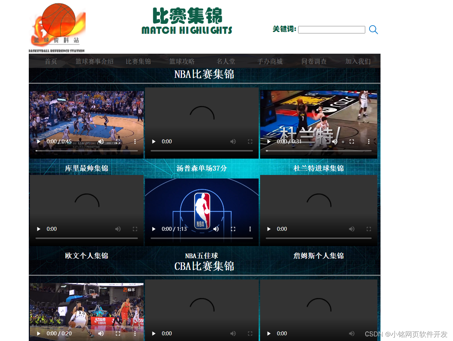Viewport: 453px width, 341px height.
Task: Open the basketball station logo
Action: [x=57, y=28]
